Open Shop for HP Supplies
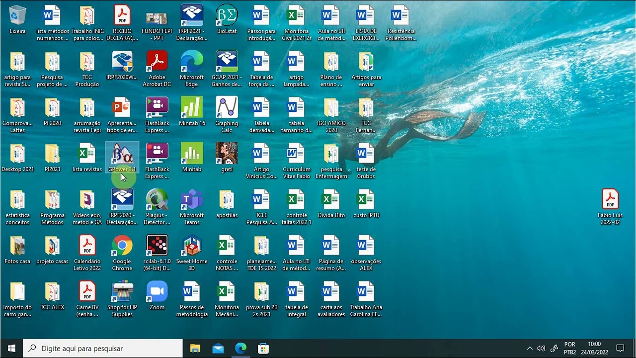 tap(122, 299)
